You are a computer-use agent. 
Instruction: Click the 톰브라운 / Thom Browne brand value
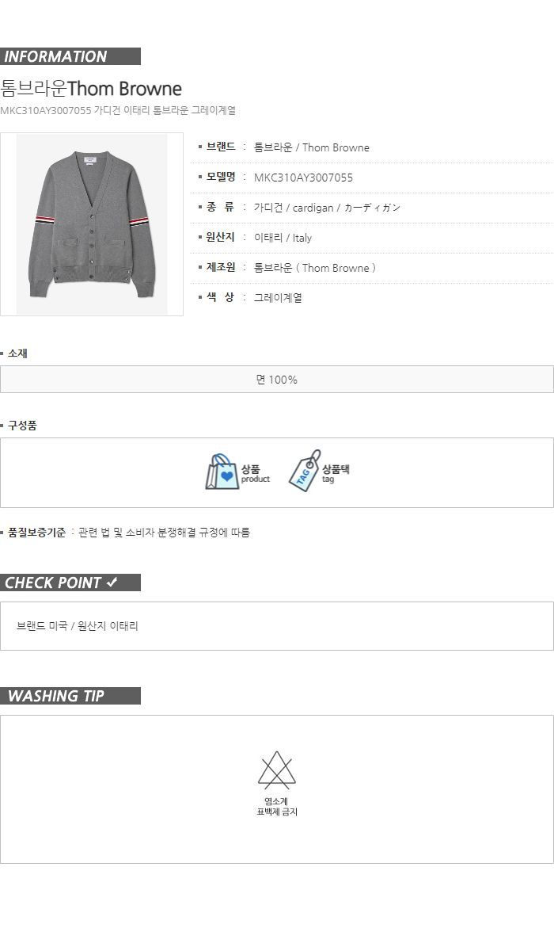tap(311, 147)
